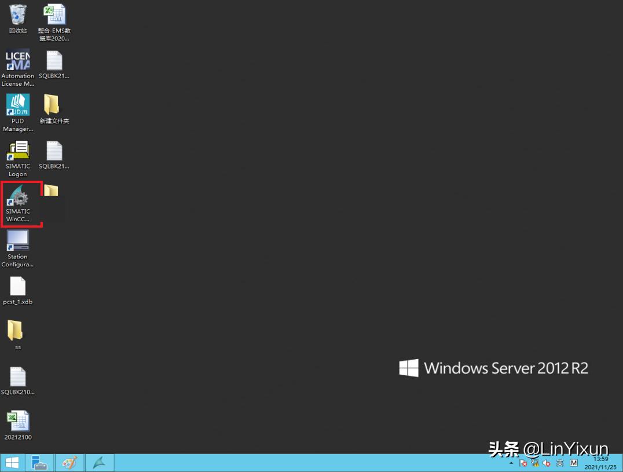Image resolution: width=623 pixels, height=472 pixels.
Task: Show hidden tray icons arrow
Action: [511, 463]
